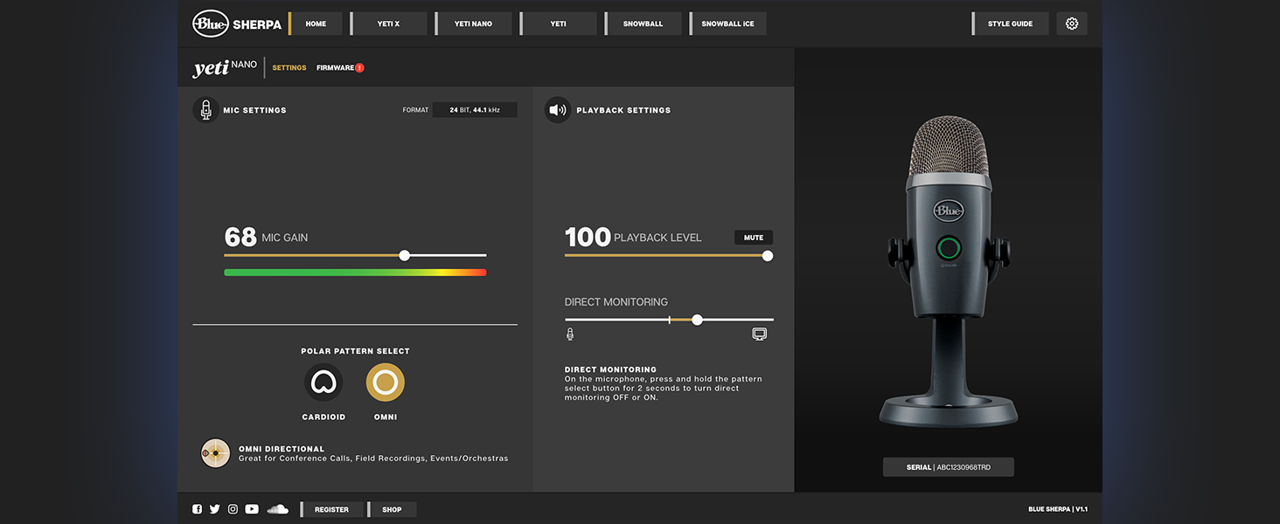This screenshot has width=1280, height=524.
Task: Click the playback speaker icon
Action: [x=557, y=110]
